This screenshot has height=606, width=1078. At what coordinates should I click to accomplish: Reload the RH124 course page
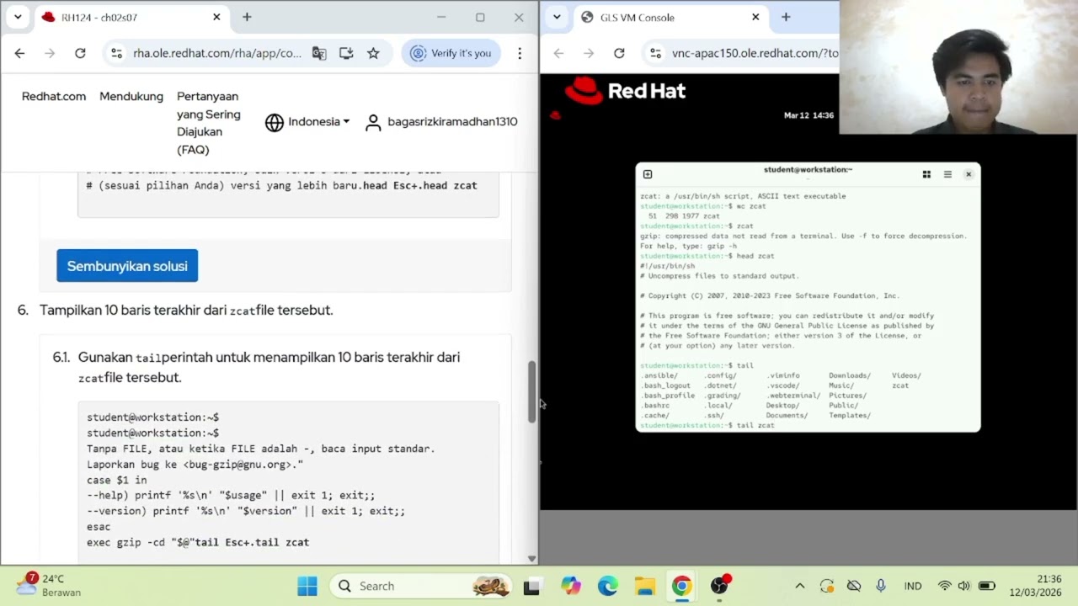(x=80, y=53)
